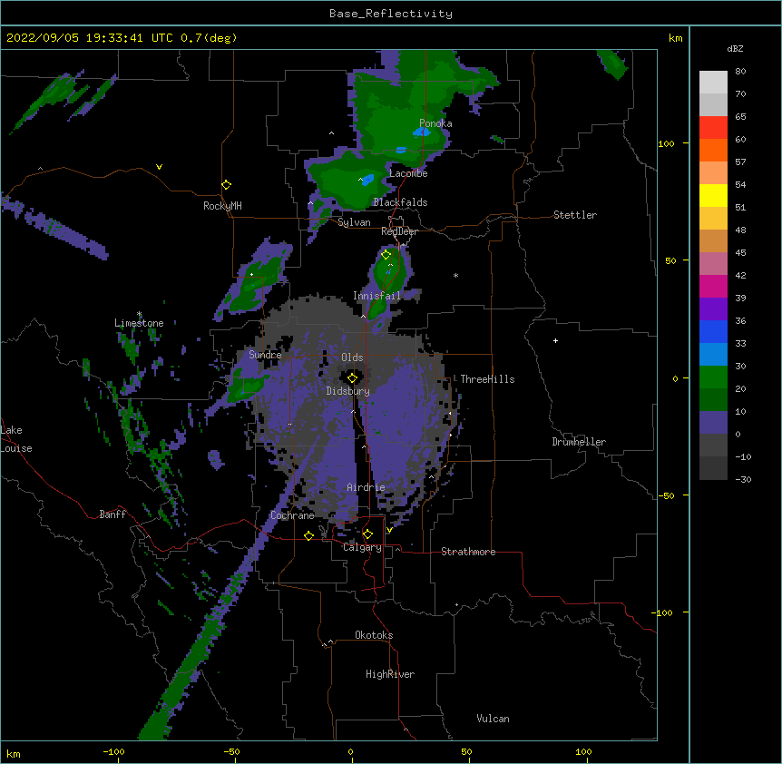782x764 pixels.
Task: Click the Didsbury city label
Action: click(x=347, y=391)
